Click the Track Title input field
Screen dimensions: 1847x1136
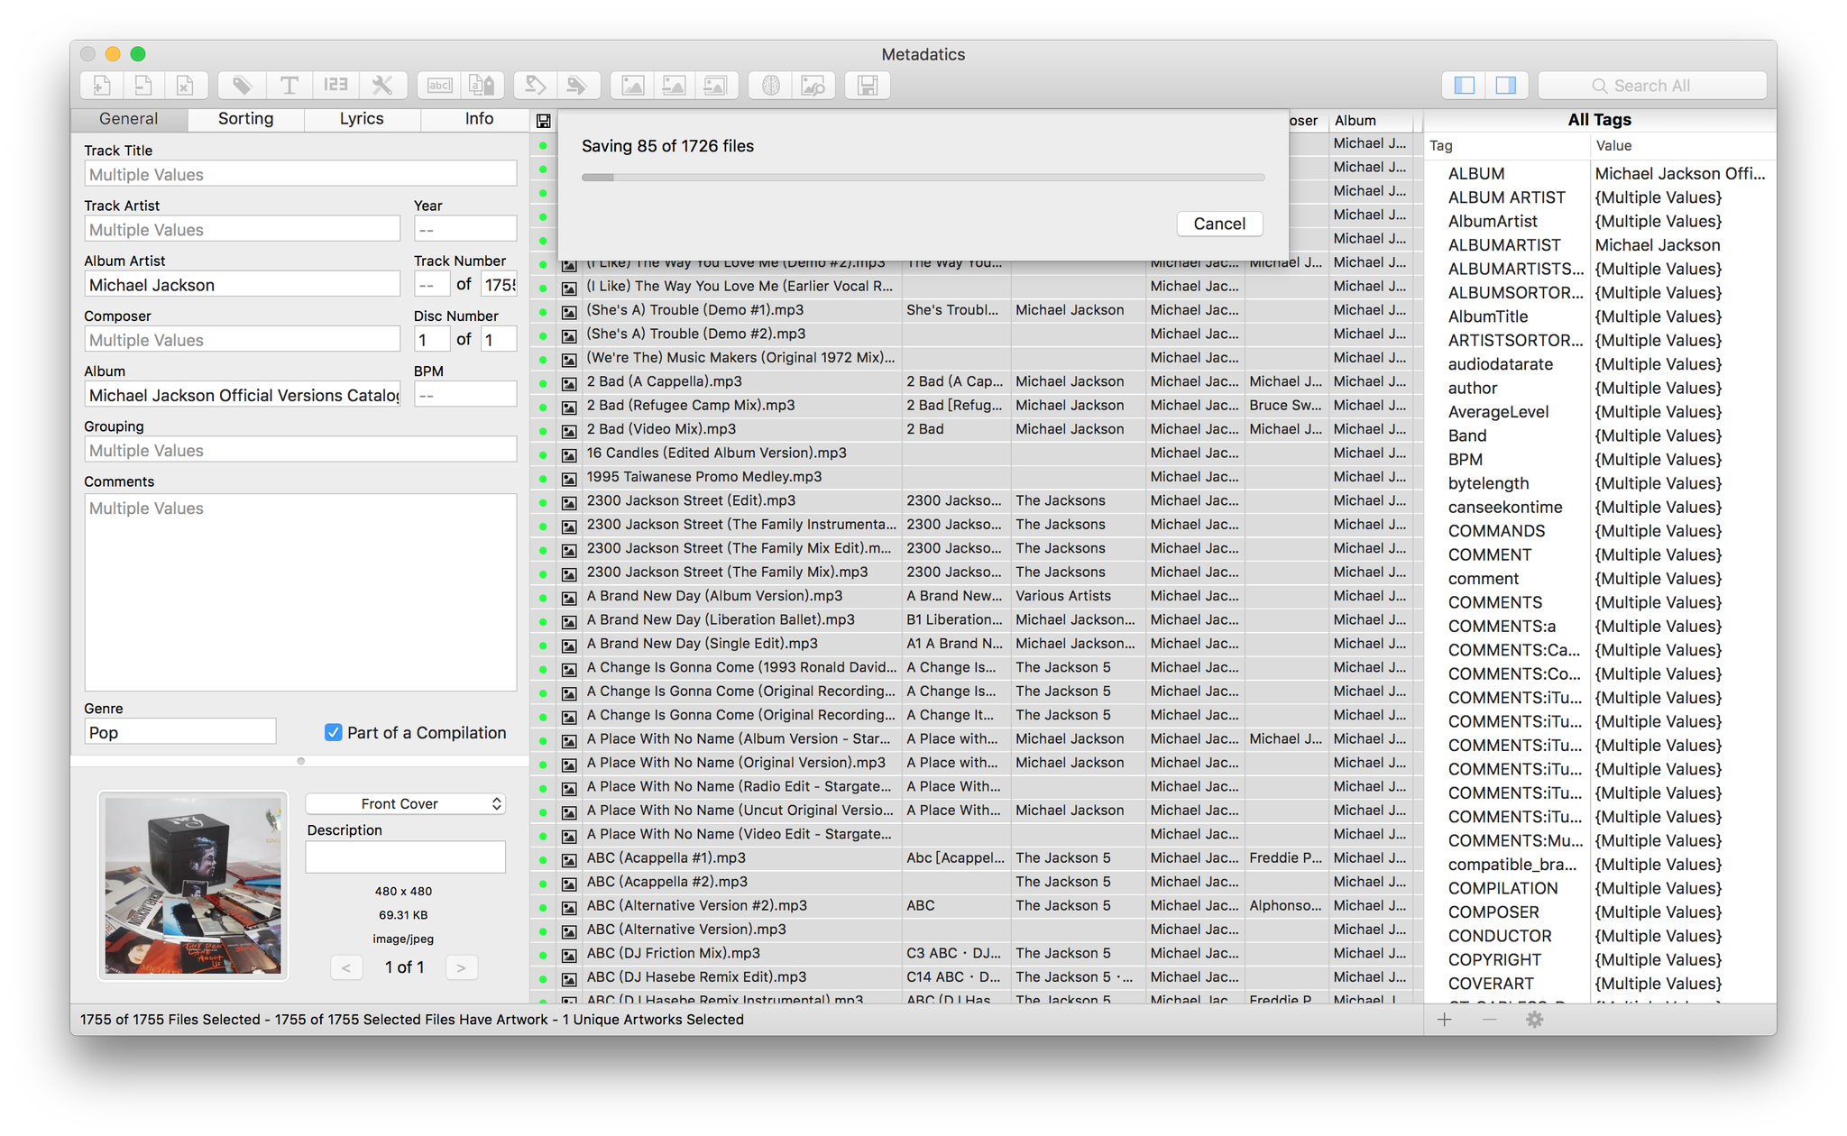tap(300, 174)
